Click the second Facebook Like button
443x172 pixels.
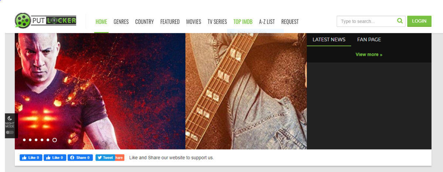point(55,158)
